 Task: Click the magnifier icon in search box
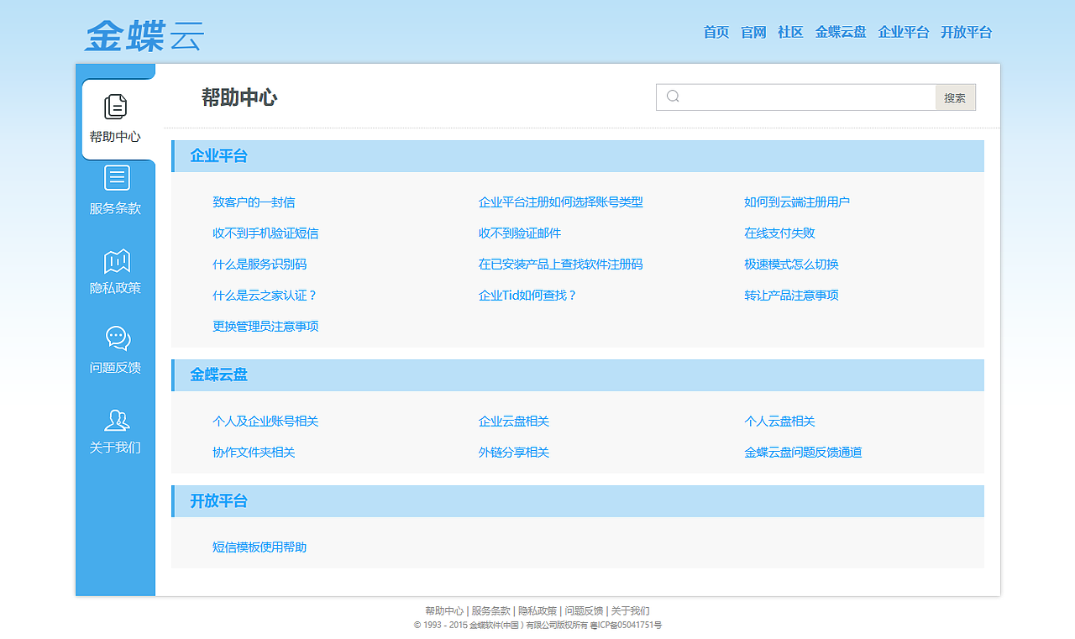[x=673, y=97]
